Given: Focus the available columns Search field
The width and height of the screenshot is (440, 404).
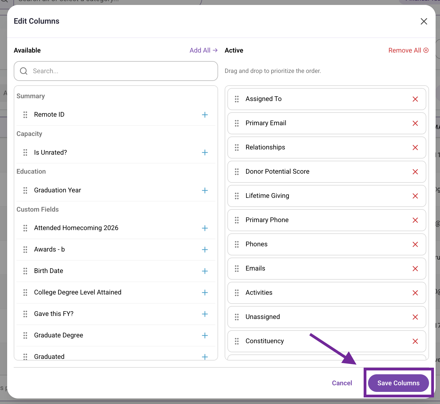Looking at the screenshot, I should click(116, 71).
